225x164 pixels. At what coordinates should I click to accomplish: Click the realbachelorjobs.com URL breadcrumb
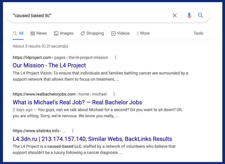coord(60,94)
